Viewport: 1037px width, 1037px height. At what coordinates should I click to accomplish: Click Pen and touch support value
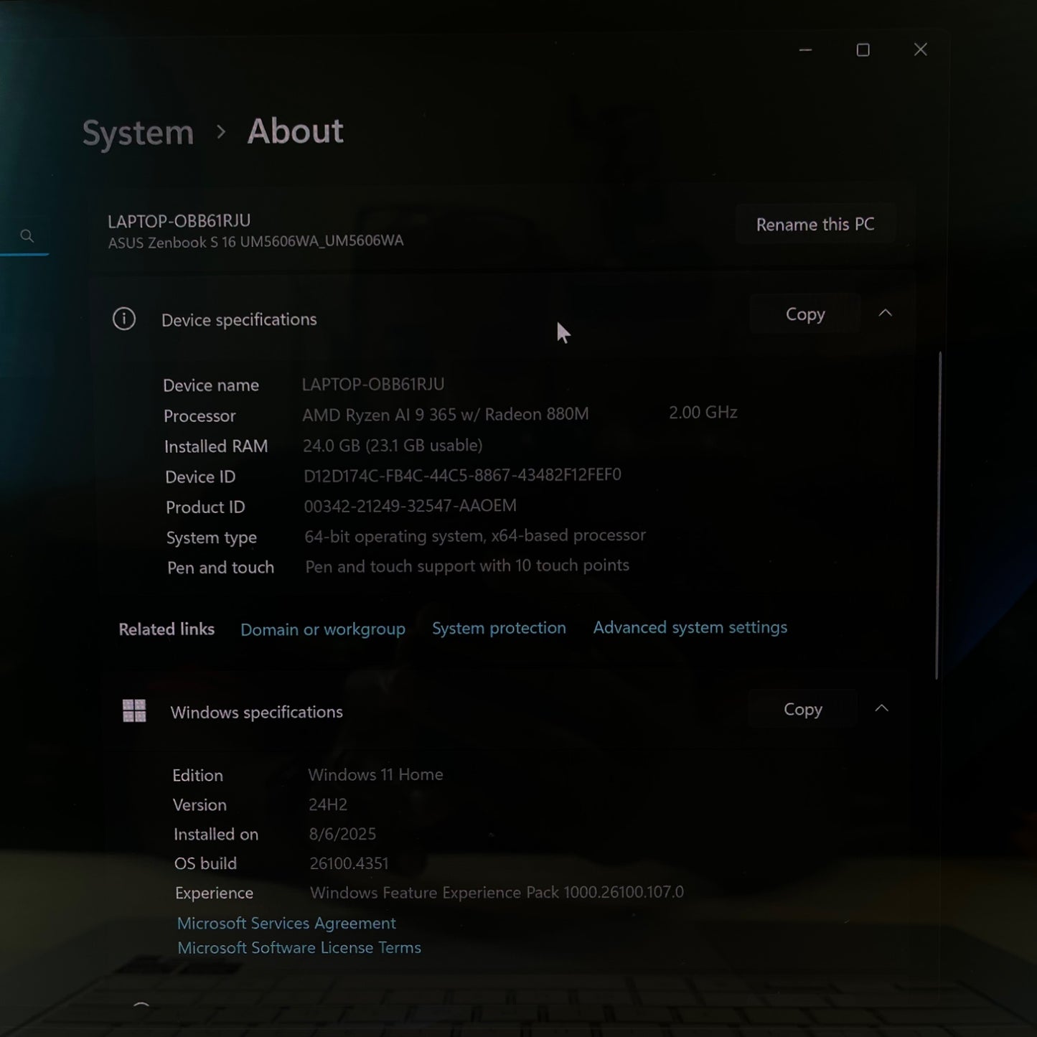467,566
